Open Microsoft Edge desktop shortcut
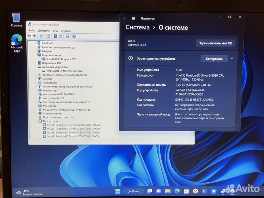The height and width of the screenshot is (198, 264). (x=17, y=43)
